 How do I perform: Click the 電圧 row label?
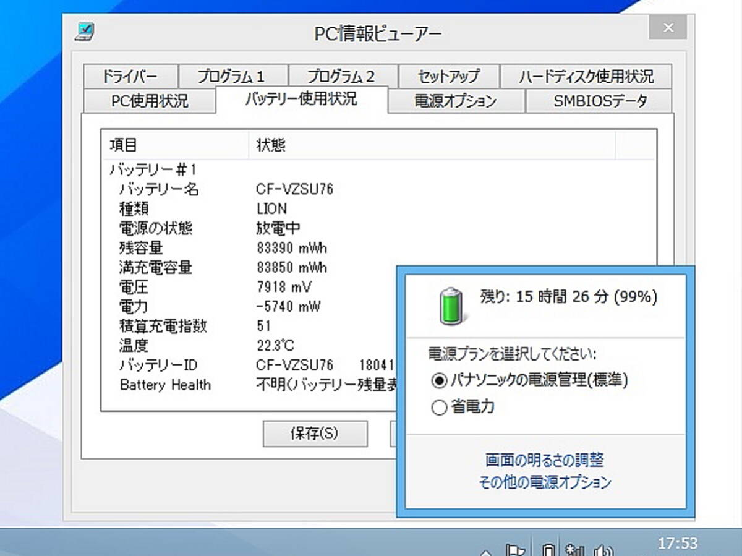point(134,287)
